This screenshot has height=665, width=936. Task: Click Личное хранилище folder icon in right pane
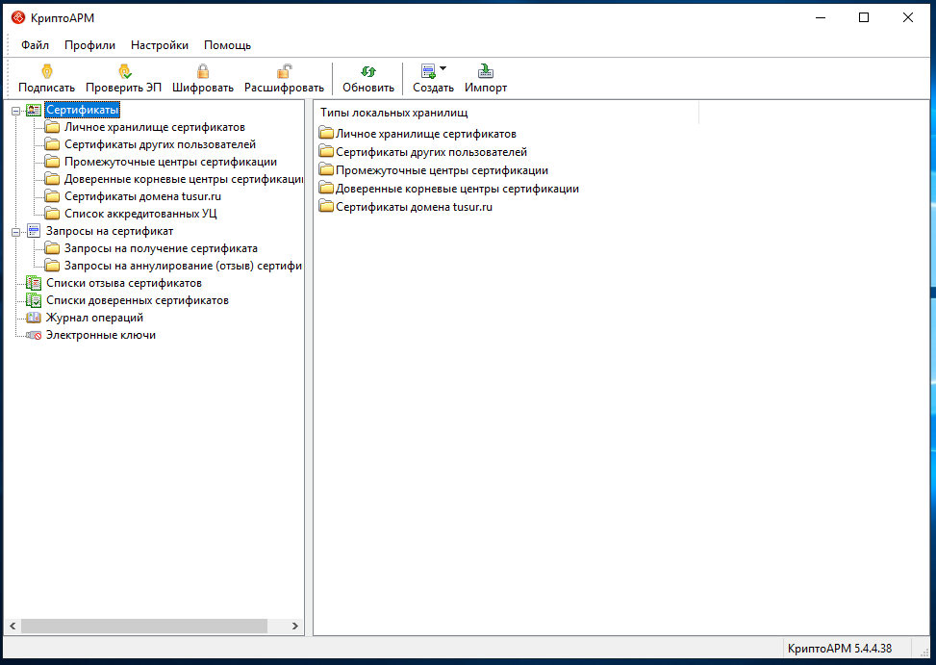326,133
